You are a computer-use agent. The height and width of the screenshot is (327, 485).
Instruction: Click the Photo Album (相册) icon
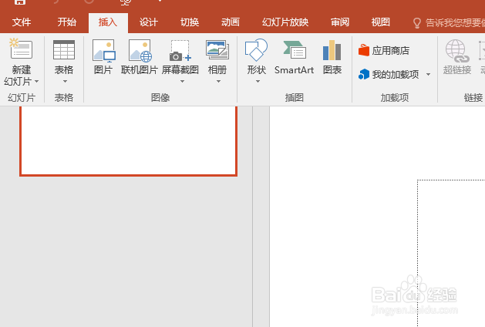(217, 50)
